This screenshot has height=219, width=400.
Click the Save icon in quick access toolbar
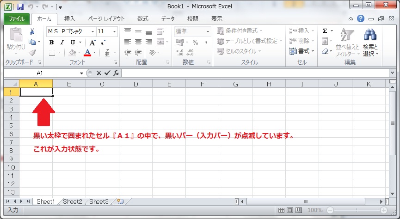(20, 6)
